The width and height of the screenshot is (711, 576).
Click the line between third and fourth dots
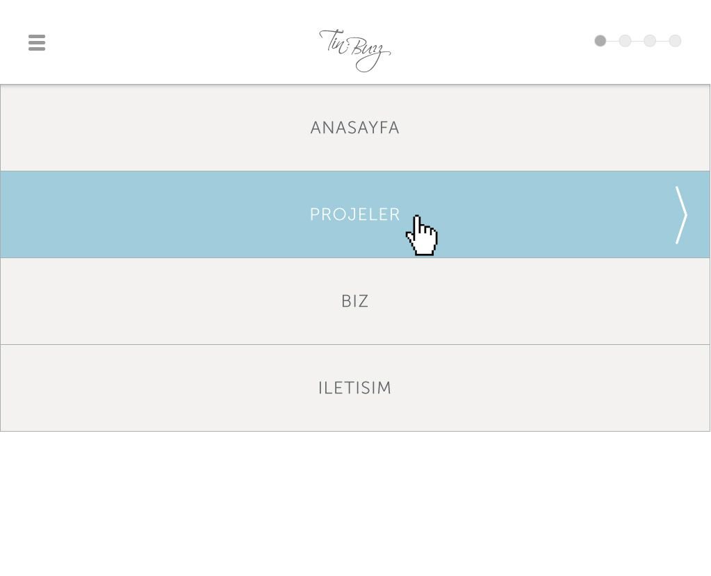[662, 41]
